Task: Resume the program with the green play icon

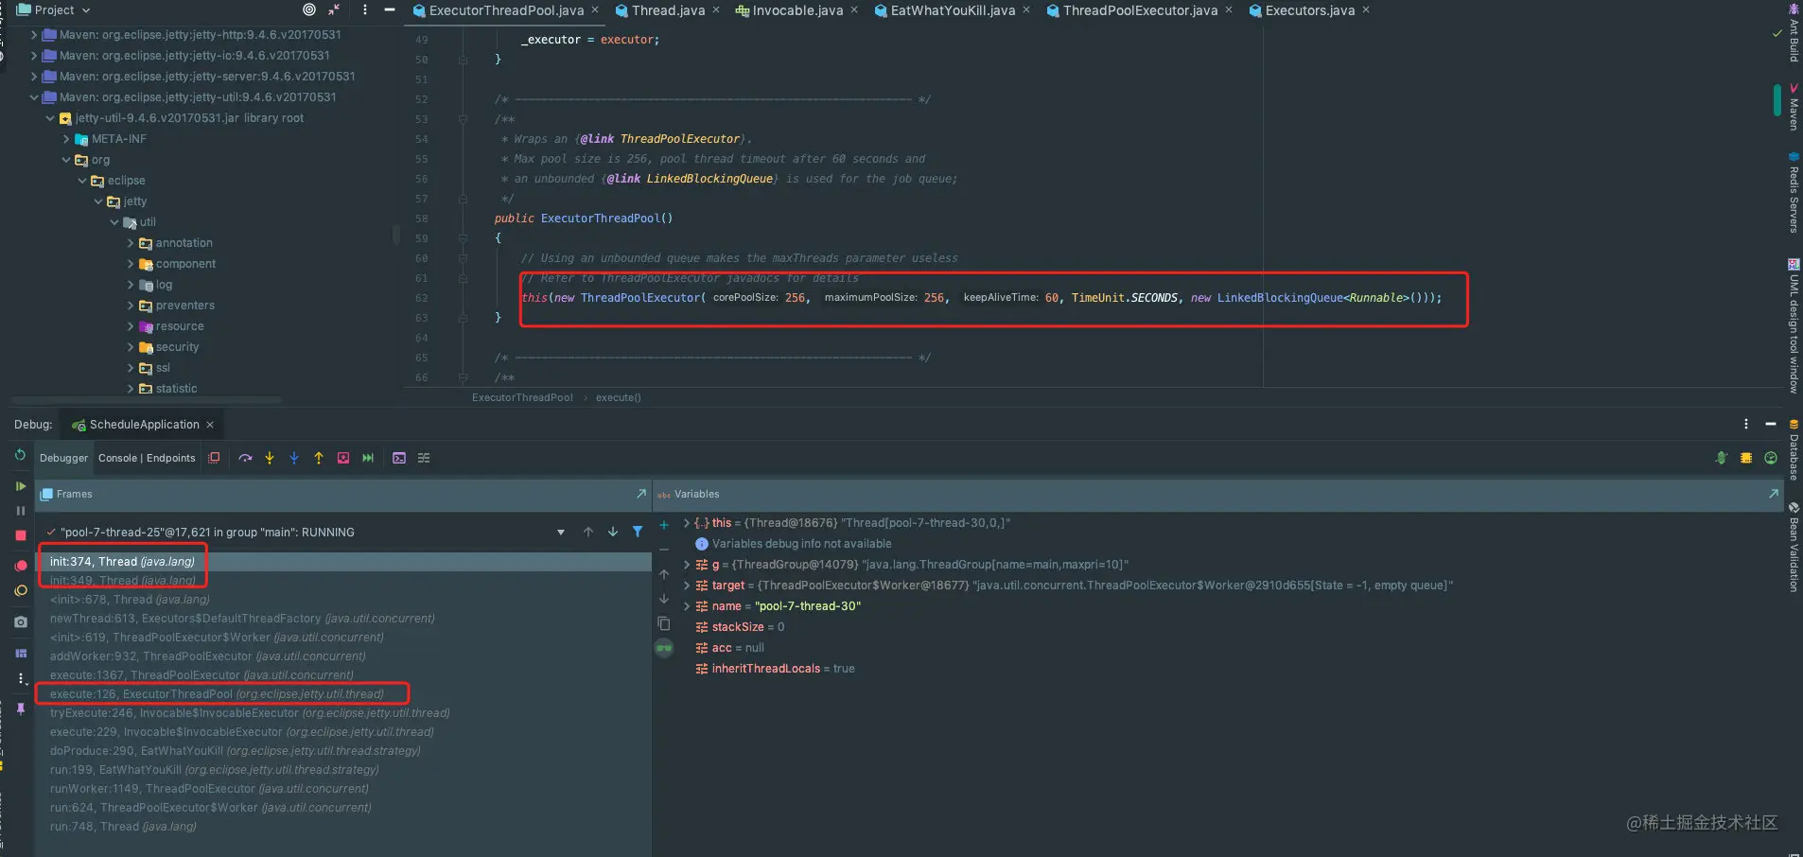Action: click(x=21, y=486)
